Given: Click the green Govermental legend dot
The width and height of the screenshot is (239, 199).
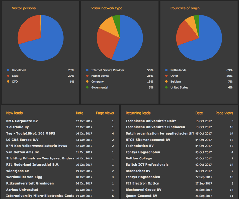Looking at the screenshot, I should pos(87,88).
